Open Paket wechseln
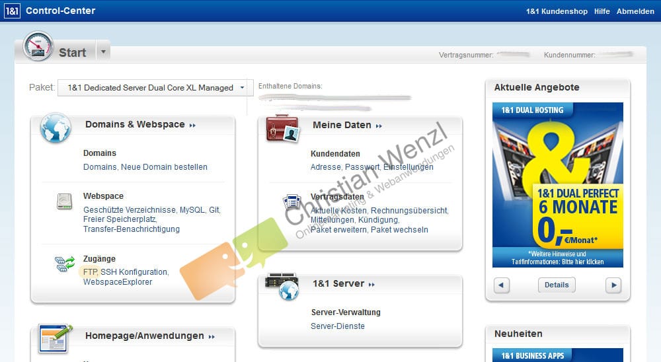The width and height of the screenshot is (661, 362). point(399,230)
